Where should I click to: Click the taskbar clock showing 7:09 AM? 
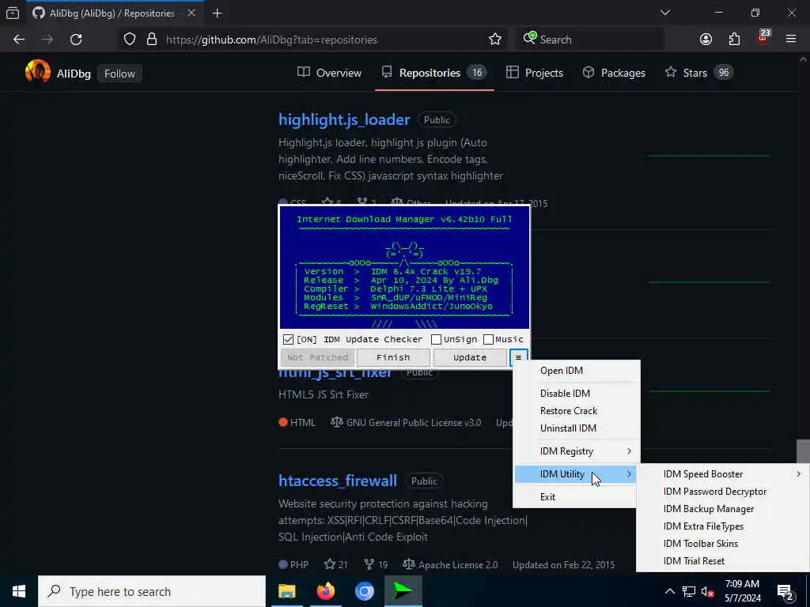742,591
